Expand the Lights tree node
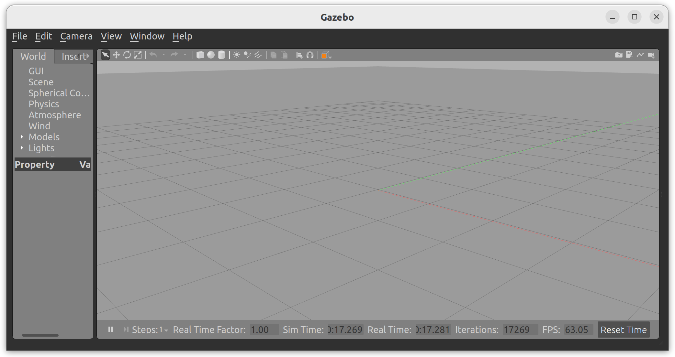675x357 pixels. click(x=22, y=148)
